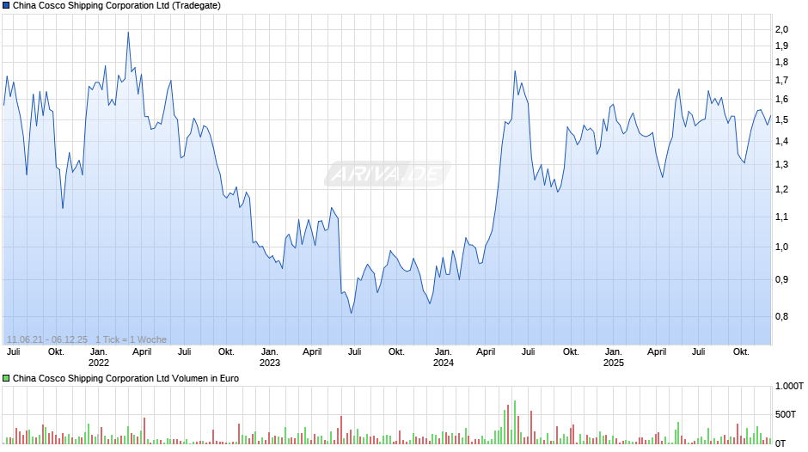Click the '1,2' price axis label

point(781,190)
